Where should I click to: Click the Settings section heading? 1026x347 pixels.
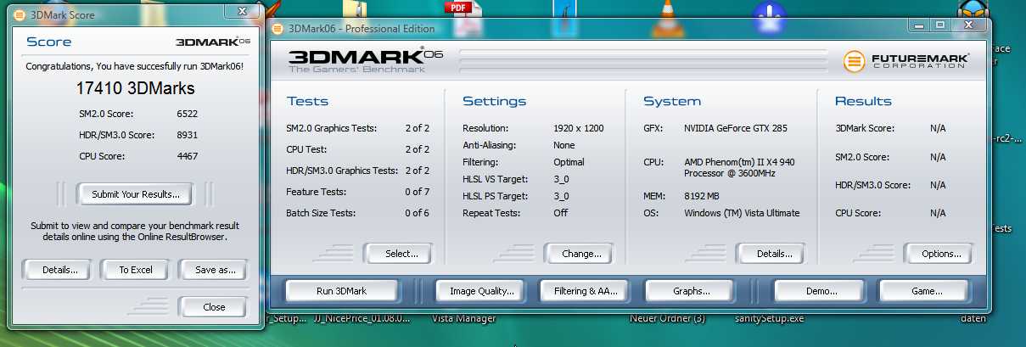pos(494,101)
